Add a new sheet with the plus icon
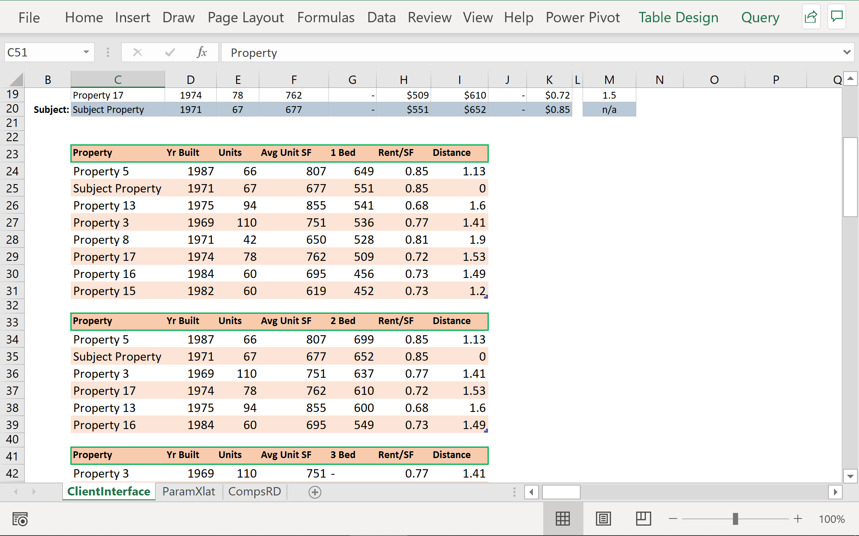The width and height of the screenshot is (859, 536). pos(315,492)
